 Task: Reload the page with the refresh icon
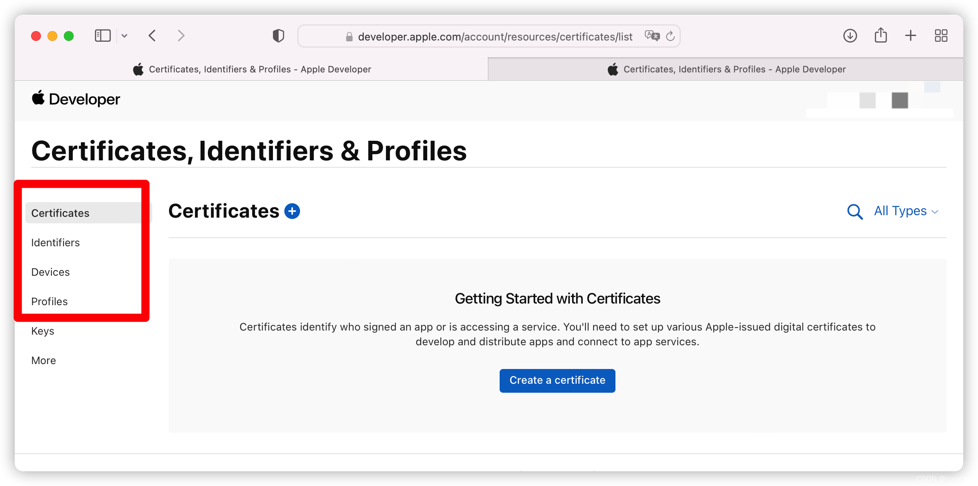[x=670, y=36]
